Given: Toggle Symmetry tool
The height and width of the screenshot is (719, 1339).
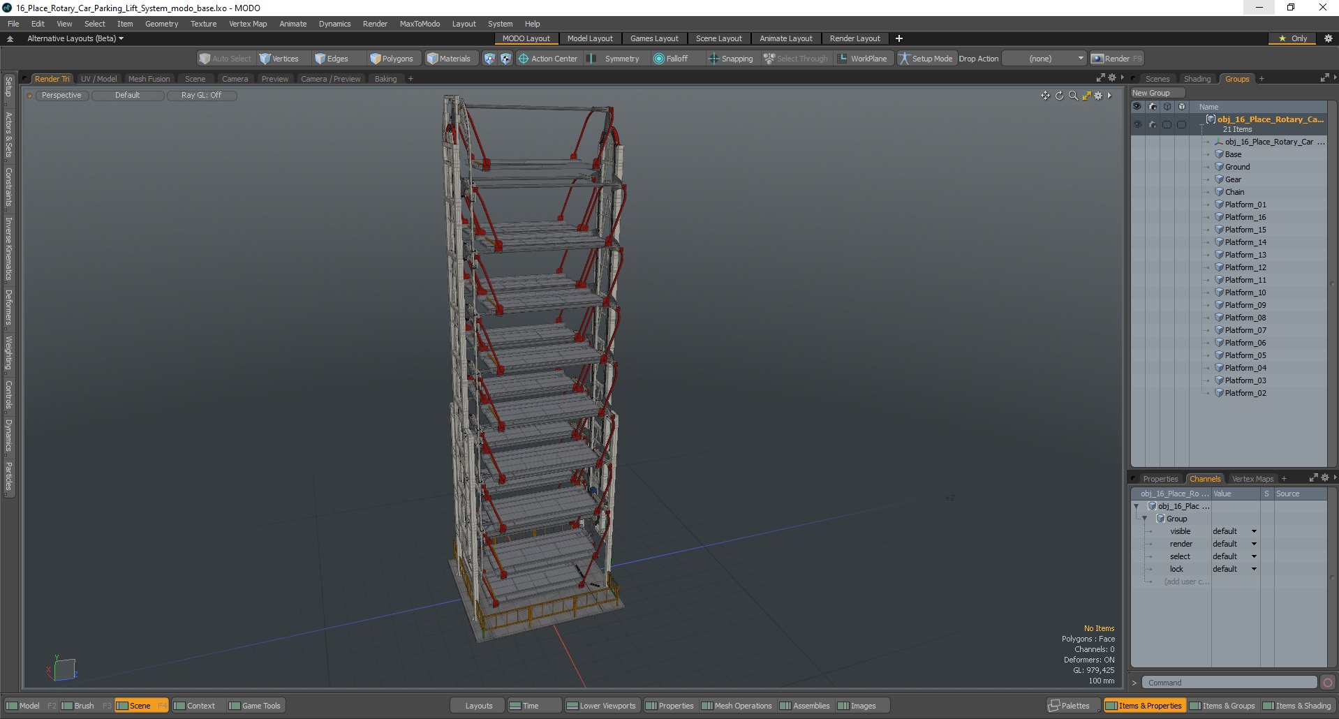Looking at the screenshot, I should click(x=614, y=59).
